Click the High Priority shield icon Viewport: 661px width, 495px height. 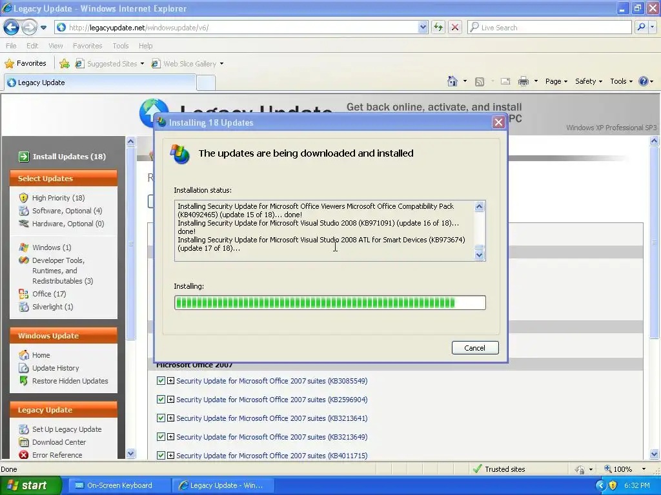click(x=24, y=198)
